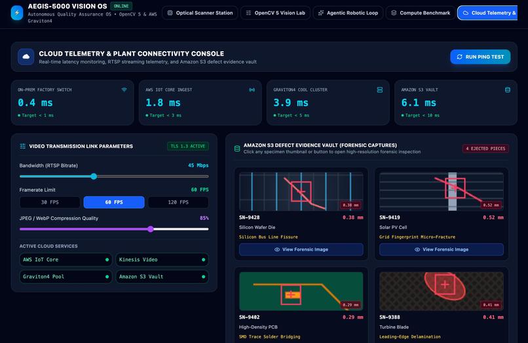The width and height of the screenshot is (528, 343).
Task: Toggle the Amazon S3 Vault service
Action: pos(162,277)
